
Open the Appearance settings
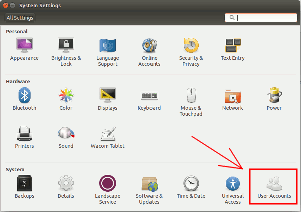(24, 49)
